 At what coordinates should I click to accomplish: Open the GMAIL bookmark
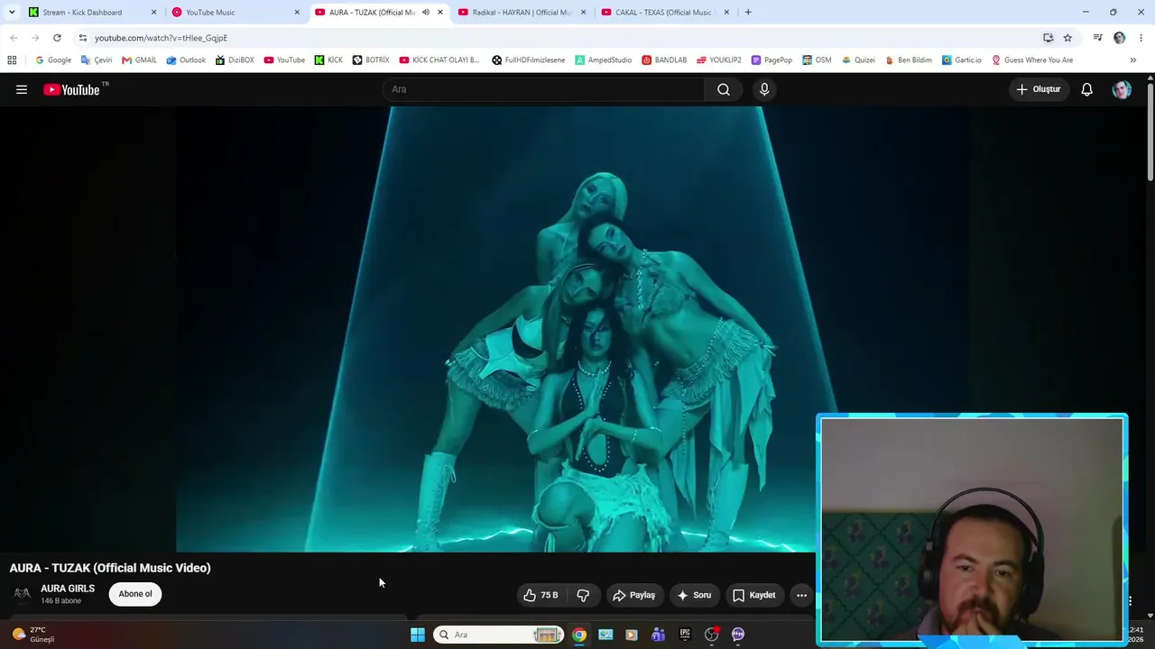(x=139, y=60)
